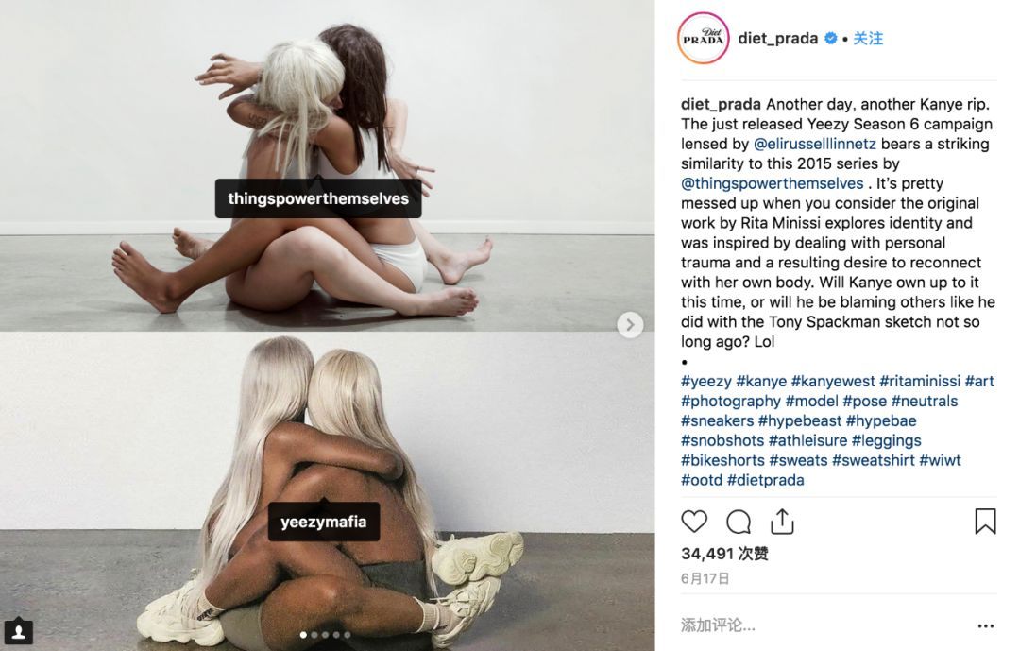1020x651 pixels.
Task: Advance to next carousel image
Action: click(x=630, y=324)
